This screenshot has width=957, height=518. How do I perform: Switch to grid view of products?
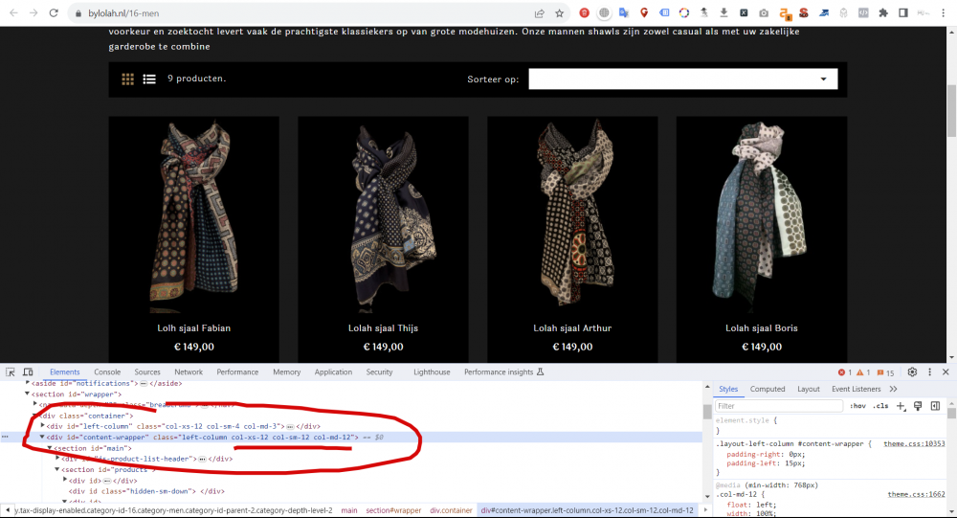[128, 79]
